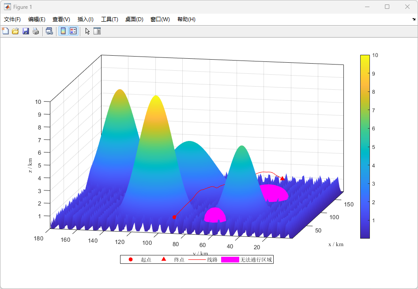Open the 帮助(H) menu
Viewport: 418px width, 289px height.
coord(186,19)
